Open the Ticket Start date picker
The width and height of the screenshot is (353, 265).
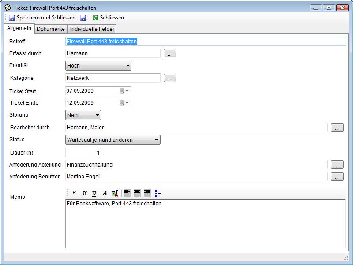pos(124,91)
